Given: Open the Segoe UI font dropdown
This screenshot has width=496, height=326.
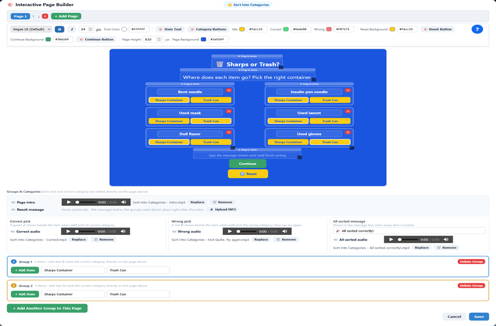Looking at the screenshot, I should click(31, 29).
